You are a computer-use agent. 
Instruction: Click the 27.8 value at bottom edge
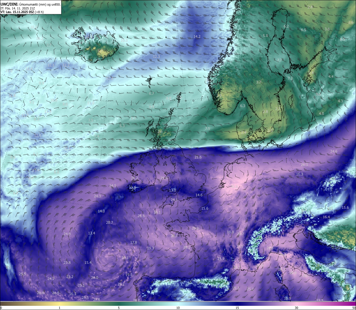tap(97, 299)
